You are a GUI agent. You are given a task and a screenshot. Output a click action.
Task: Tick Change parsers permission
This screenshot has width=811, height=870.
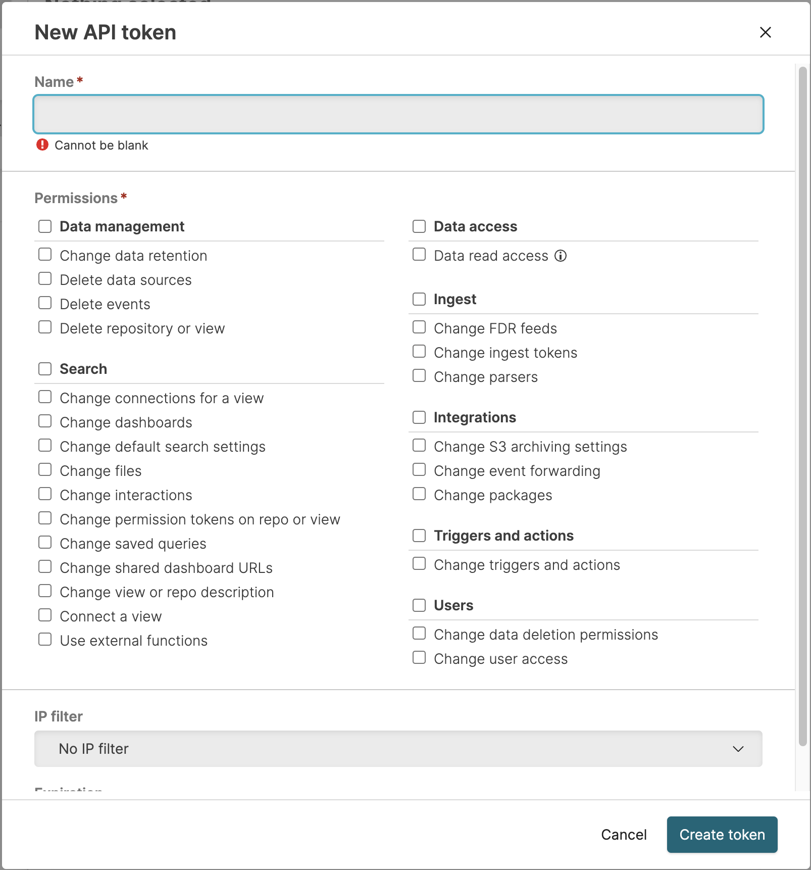click(x=419, y=376)
